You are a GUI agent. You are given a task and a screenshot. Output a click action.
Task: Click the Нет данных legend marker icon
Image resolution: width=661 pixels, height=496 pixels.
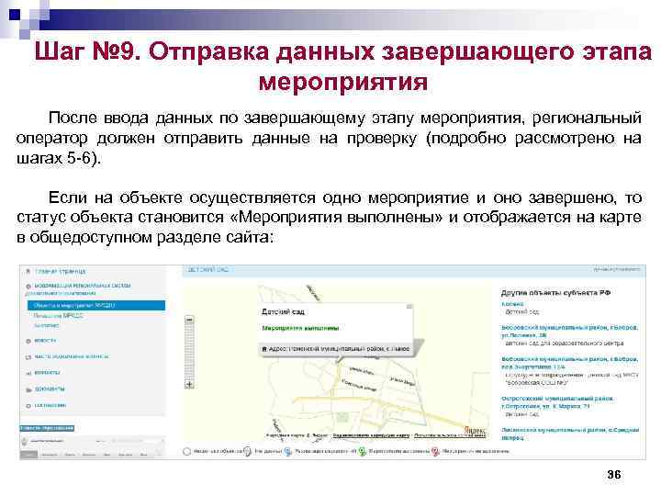click(248, 451)
